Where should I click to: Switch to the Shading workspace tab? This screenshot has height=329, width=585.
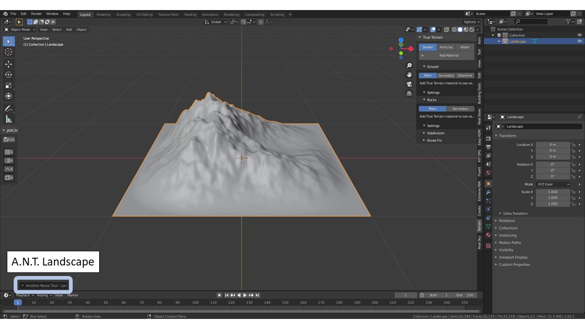point(190,15)
